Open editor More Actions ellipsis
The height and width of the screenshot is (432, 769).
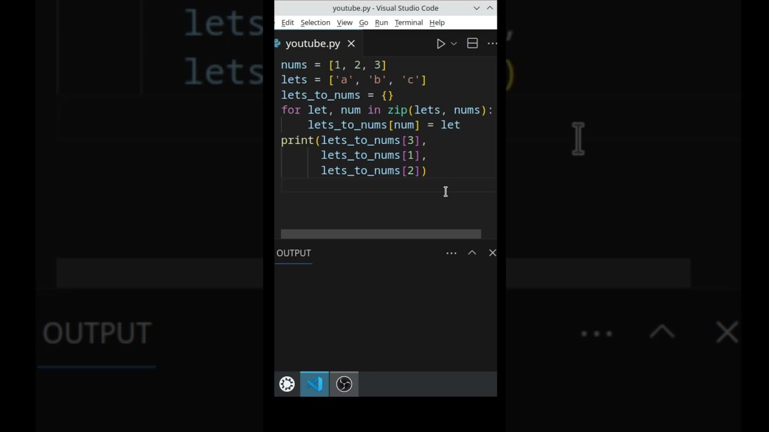pos(492,43)
